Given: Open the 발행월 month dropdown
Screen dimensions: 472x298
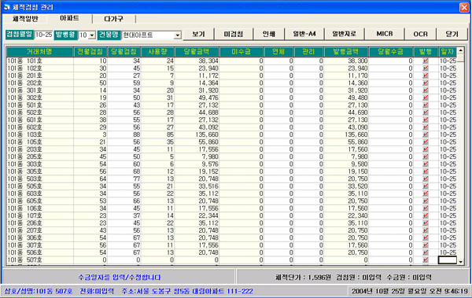Looking at the screenshot, I should [92, 35].
